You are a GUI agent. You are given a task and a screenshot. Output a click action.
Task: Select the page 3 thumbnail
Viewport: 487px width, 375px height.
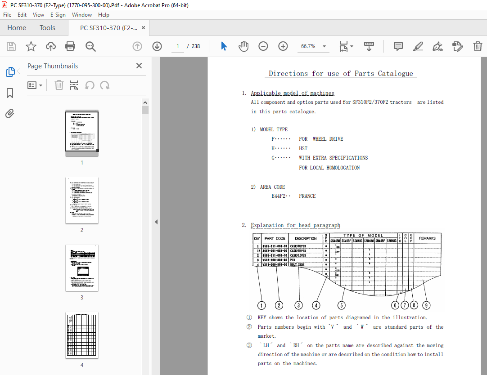pyautogui.click(x=82, y=268)
